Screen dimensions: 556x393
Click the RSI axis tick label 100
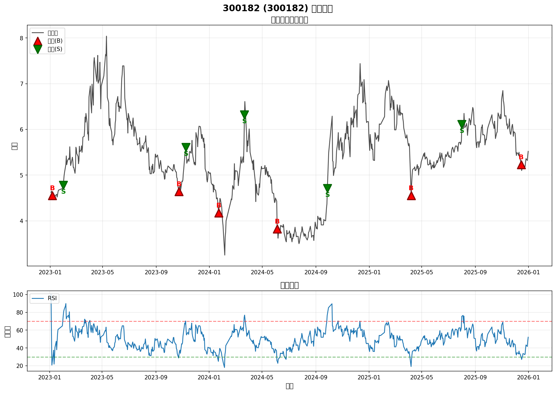click(x=18, y=295)
